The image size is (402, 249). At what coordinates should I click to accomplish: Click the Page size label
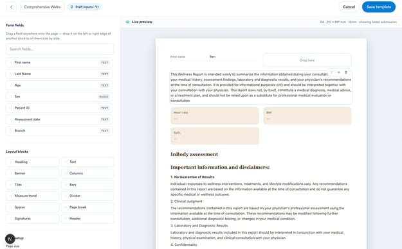13,246
